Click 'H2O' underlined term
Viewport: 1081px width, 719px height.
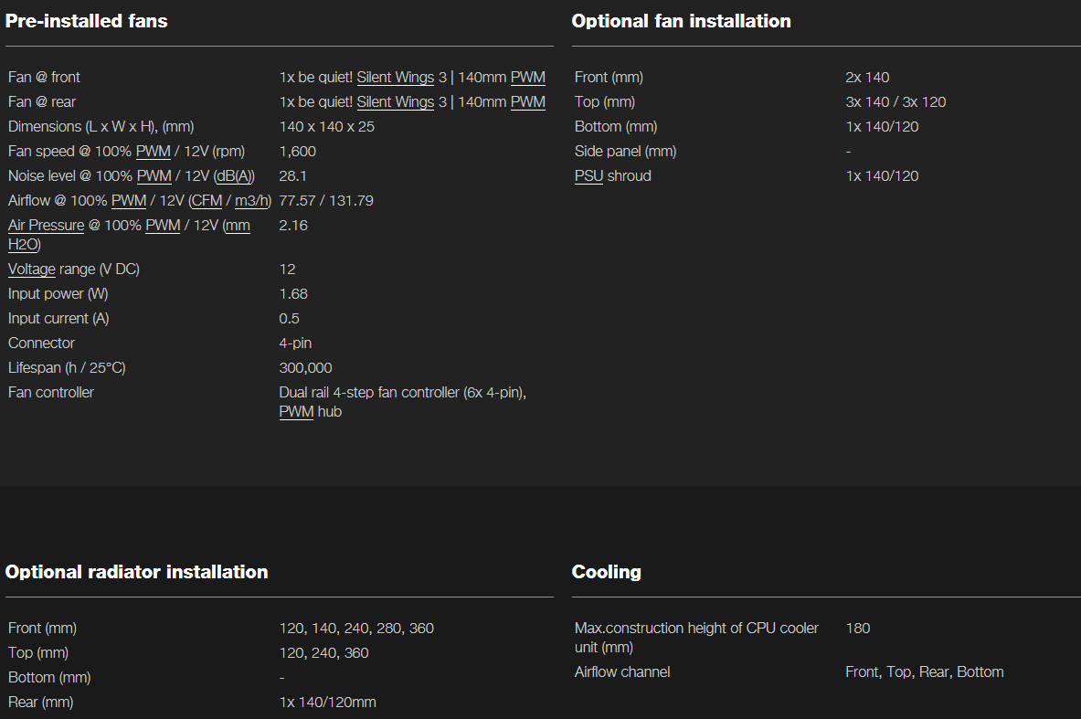tap(24, 245)
